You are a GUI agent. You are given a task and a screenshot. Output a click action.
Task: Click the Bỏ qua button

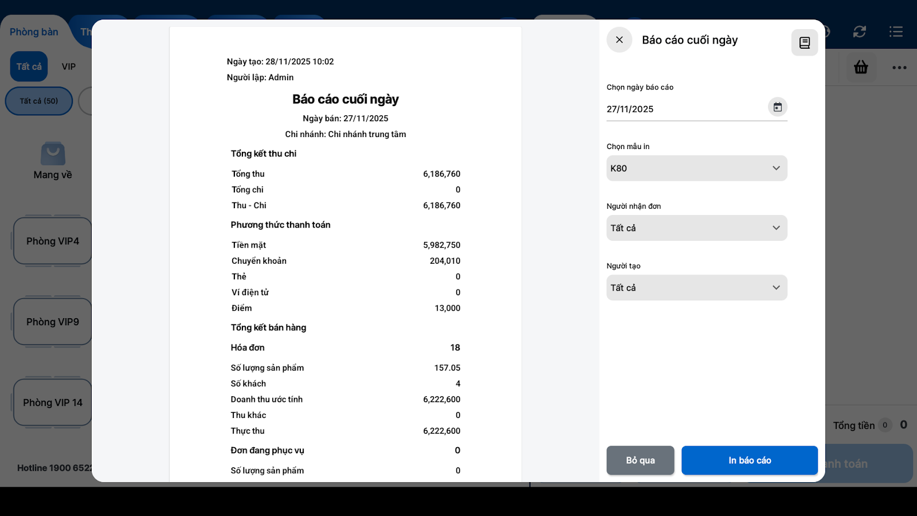[x=640, y=460]
